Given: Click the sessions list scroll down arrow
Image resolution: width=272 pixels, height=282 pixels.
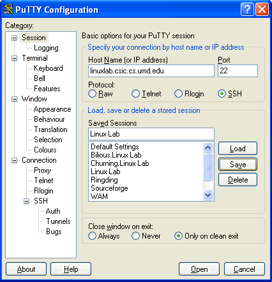Looking at the screenshot, I should click(x=208, y=195).
